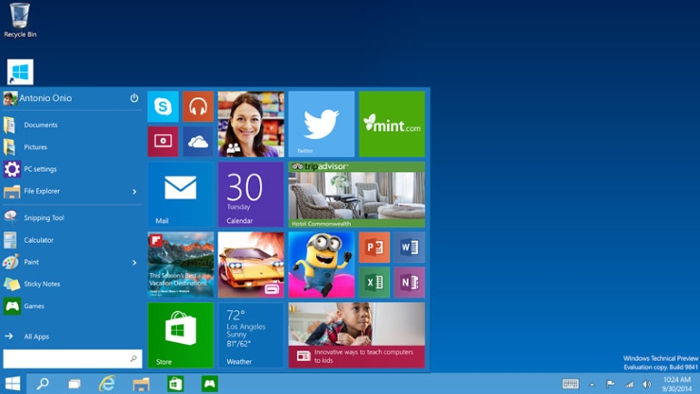This screenshot has height=394, width=700.
Task: Open Documents from the Start menu
Action: (x=41, y=125)
